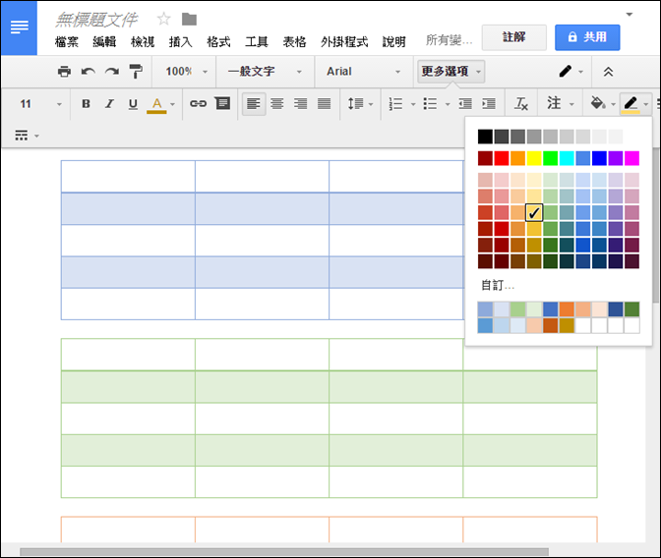
Task: Open the 工具 menu
Action: [257, 41]
